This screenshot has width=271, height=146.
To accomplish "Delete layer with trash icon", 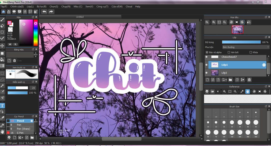I will pos(249,80).
